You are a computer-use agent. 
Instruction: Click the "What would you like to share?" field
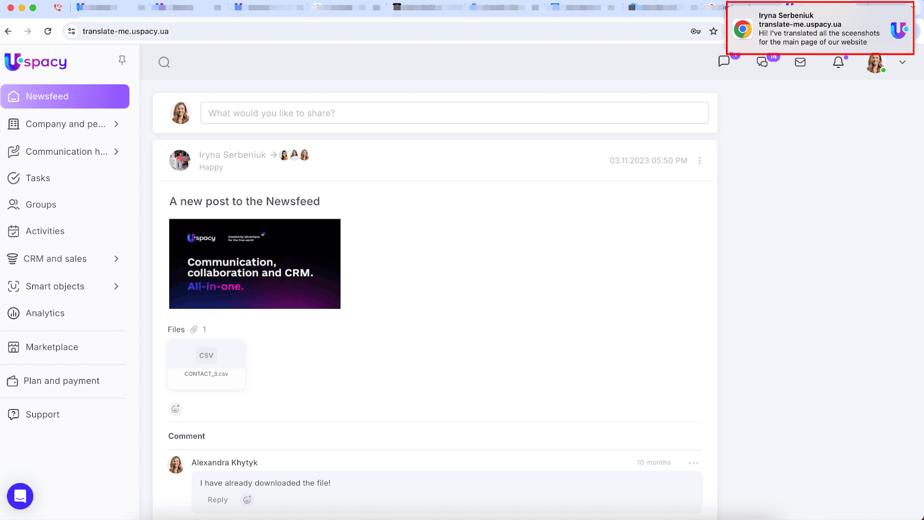pyautogui.click(x=454, y=113)
